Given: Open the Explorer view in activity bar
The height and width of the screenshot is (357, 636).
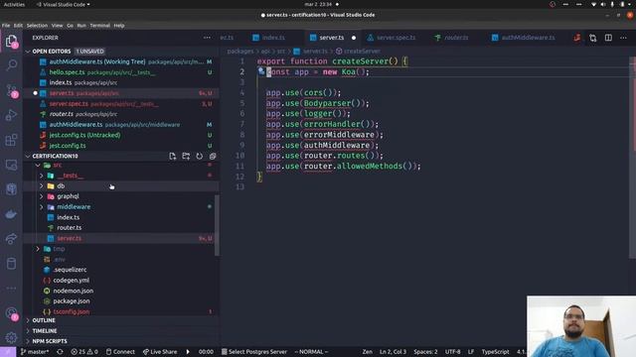Looking at the screenshot, I should click(11, 41).
